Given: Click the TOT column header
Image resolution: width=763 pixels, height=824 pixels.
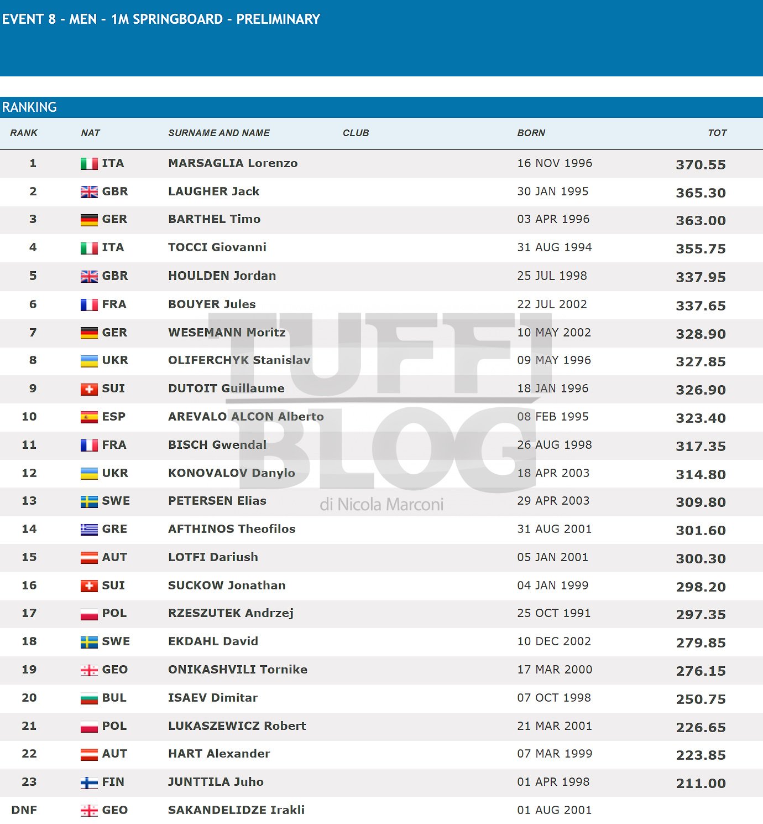Looking at the screenshot, I should [x=717, y=133].
